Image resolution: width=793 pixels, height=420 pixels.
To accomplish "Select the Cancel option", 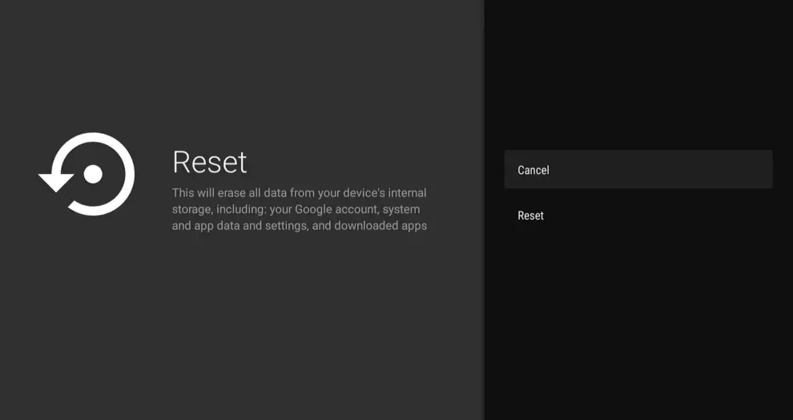I will pyautogui.click(x=533, y=170).
